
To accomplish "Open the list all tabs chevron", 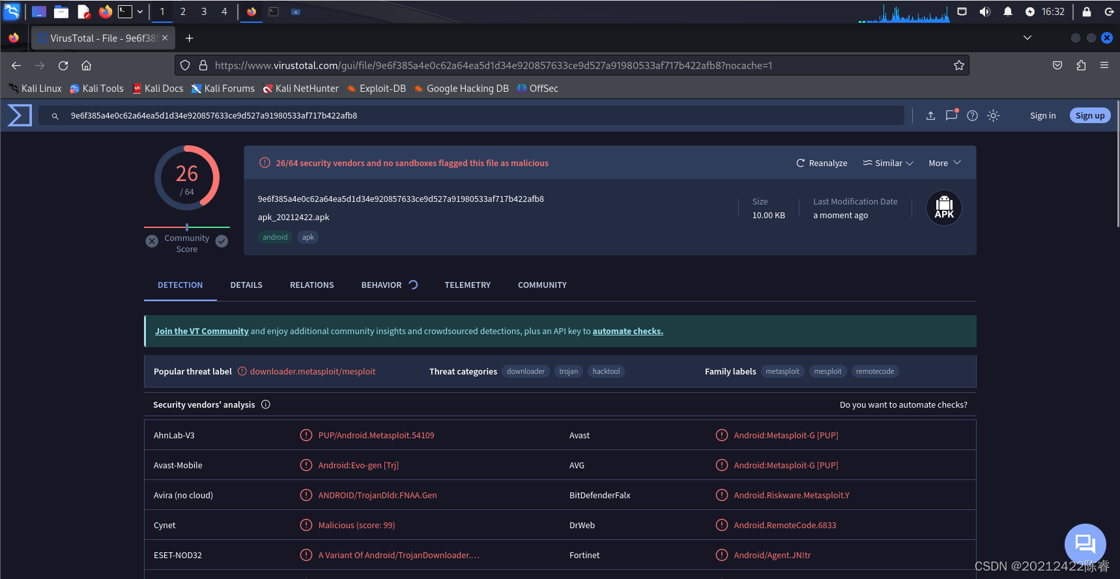I will pos(1027,38).
